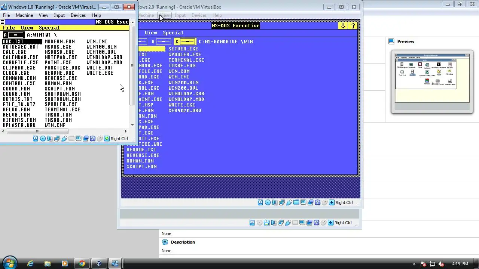The width and height of the screenshot is (479, 269).
Task: Click recording indicator in Windows 2.0 status bar
Action: [x=310, y=202]
